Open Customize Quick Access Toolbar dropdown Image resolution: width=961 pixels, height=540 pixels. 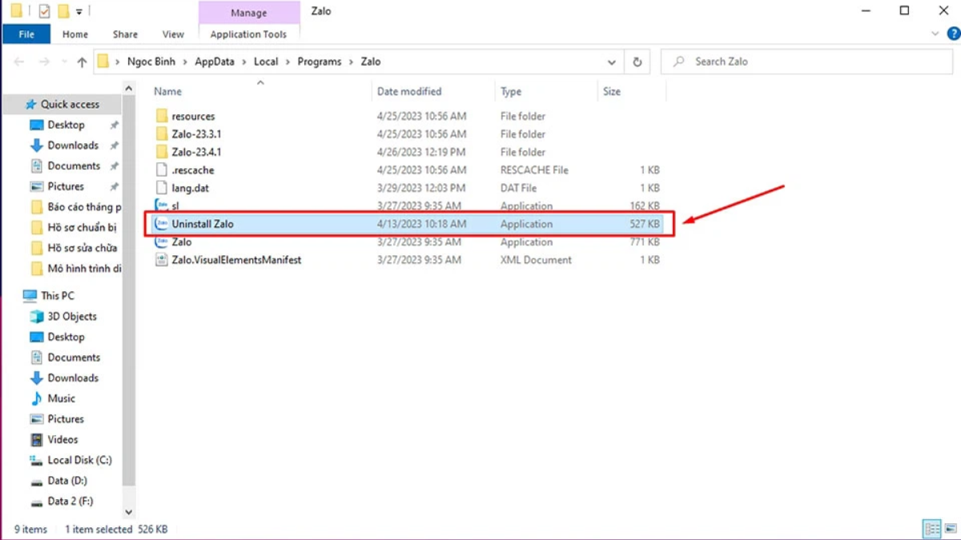tap(79, 12)
